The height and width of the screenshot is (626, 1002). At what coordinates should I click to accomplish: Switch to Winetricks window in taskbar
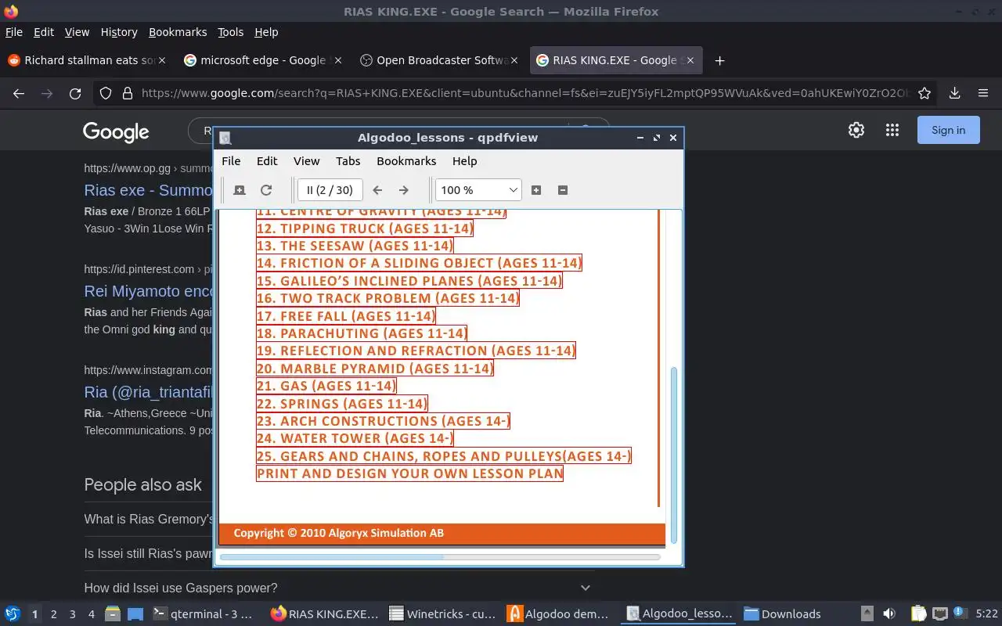pyautogui.click(x=443, y=614)
